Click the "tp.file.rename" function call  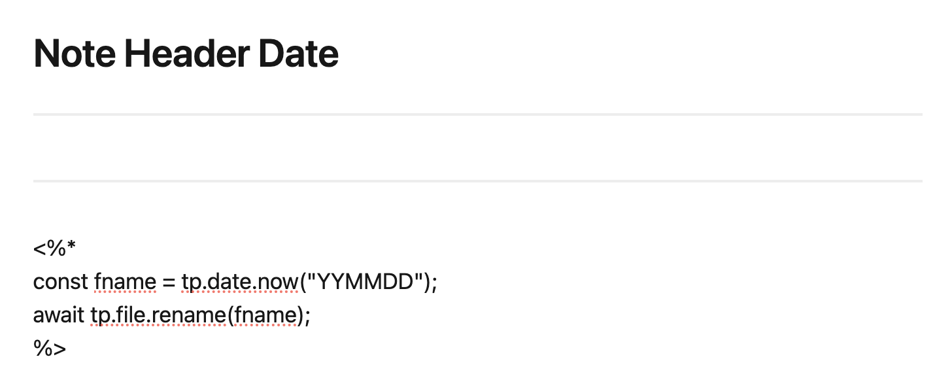(158, 316)
